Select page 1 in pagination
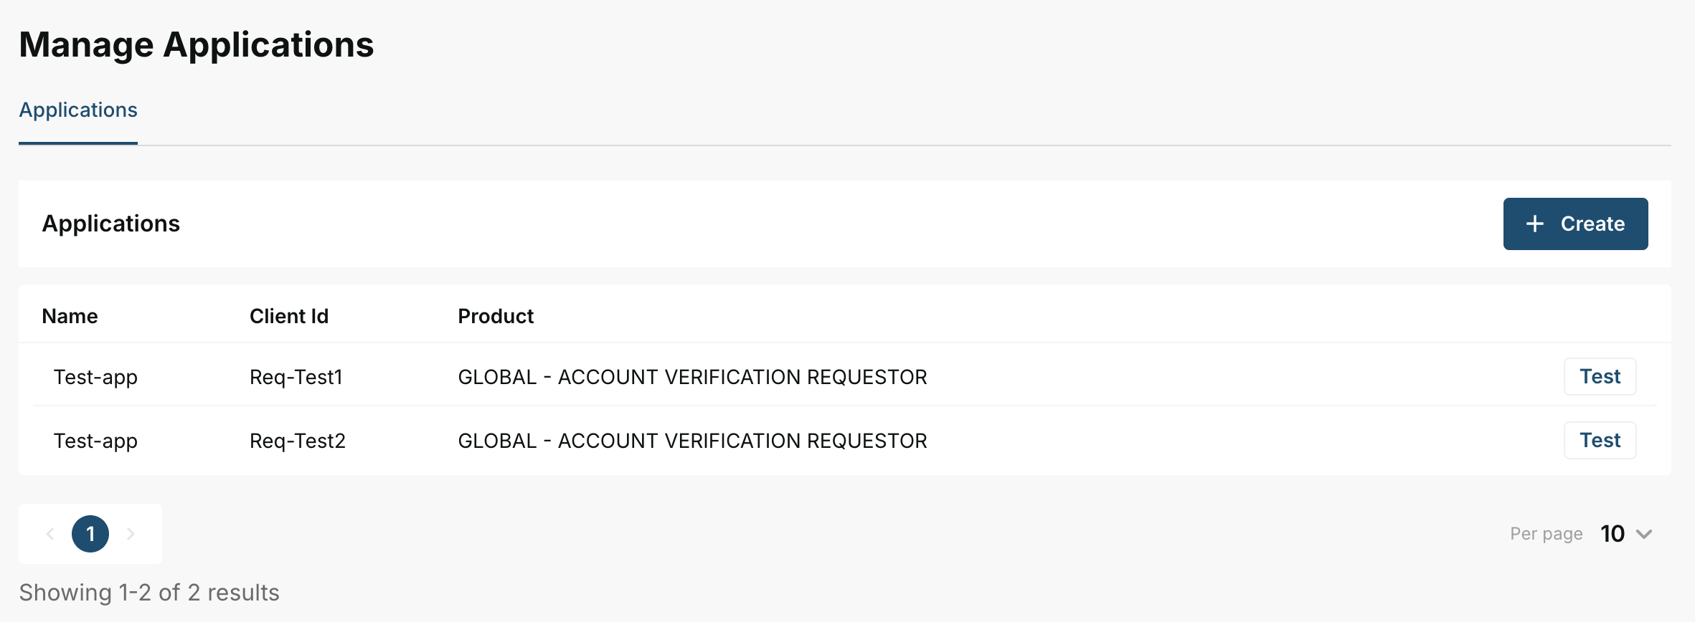1695x622 pixels. point(90,534)
